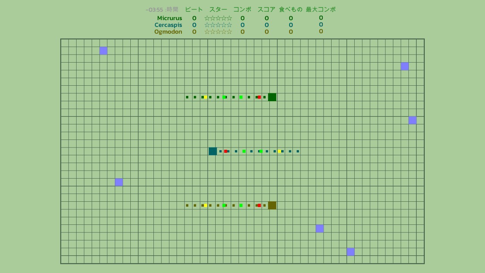
Task: Select the purple food square nearest the grid's top-right corner
Action: pyautogui.click(x=405, y=66)
